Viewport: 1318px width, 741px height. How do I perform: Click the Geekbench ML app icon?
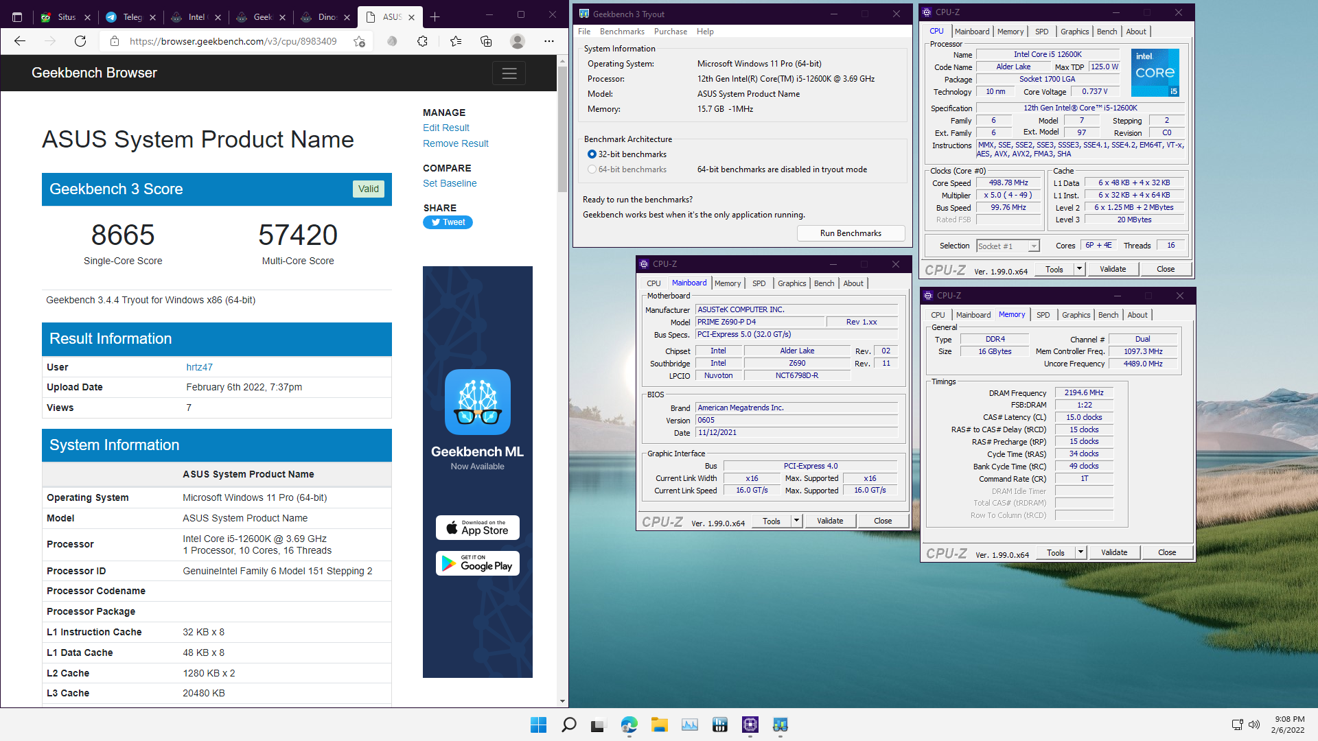pos(478,402)
